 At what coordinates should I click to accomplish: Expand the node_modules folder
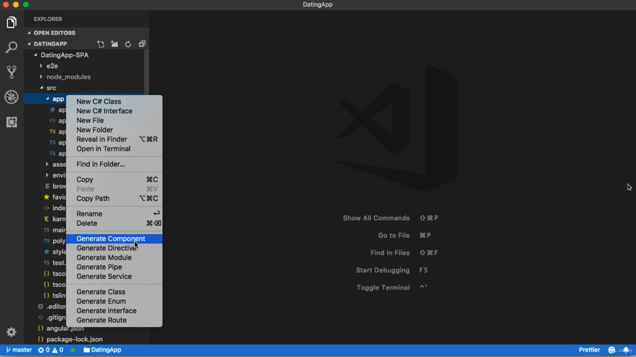click(x=41, y=76)
